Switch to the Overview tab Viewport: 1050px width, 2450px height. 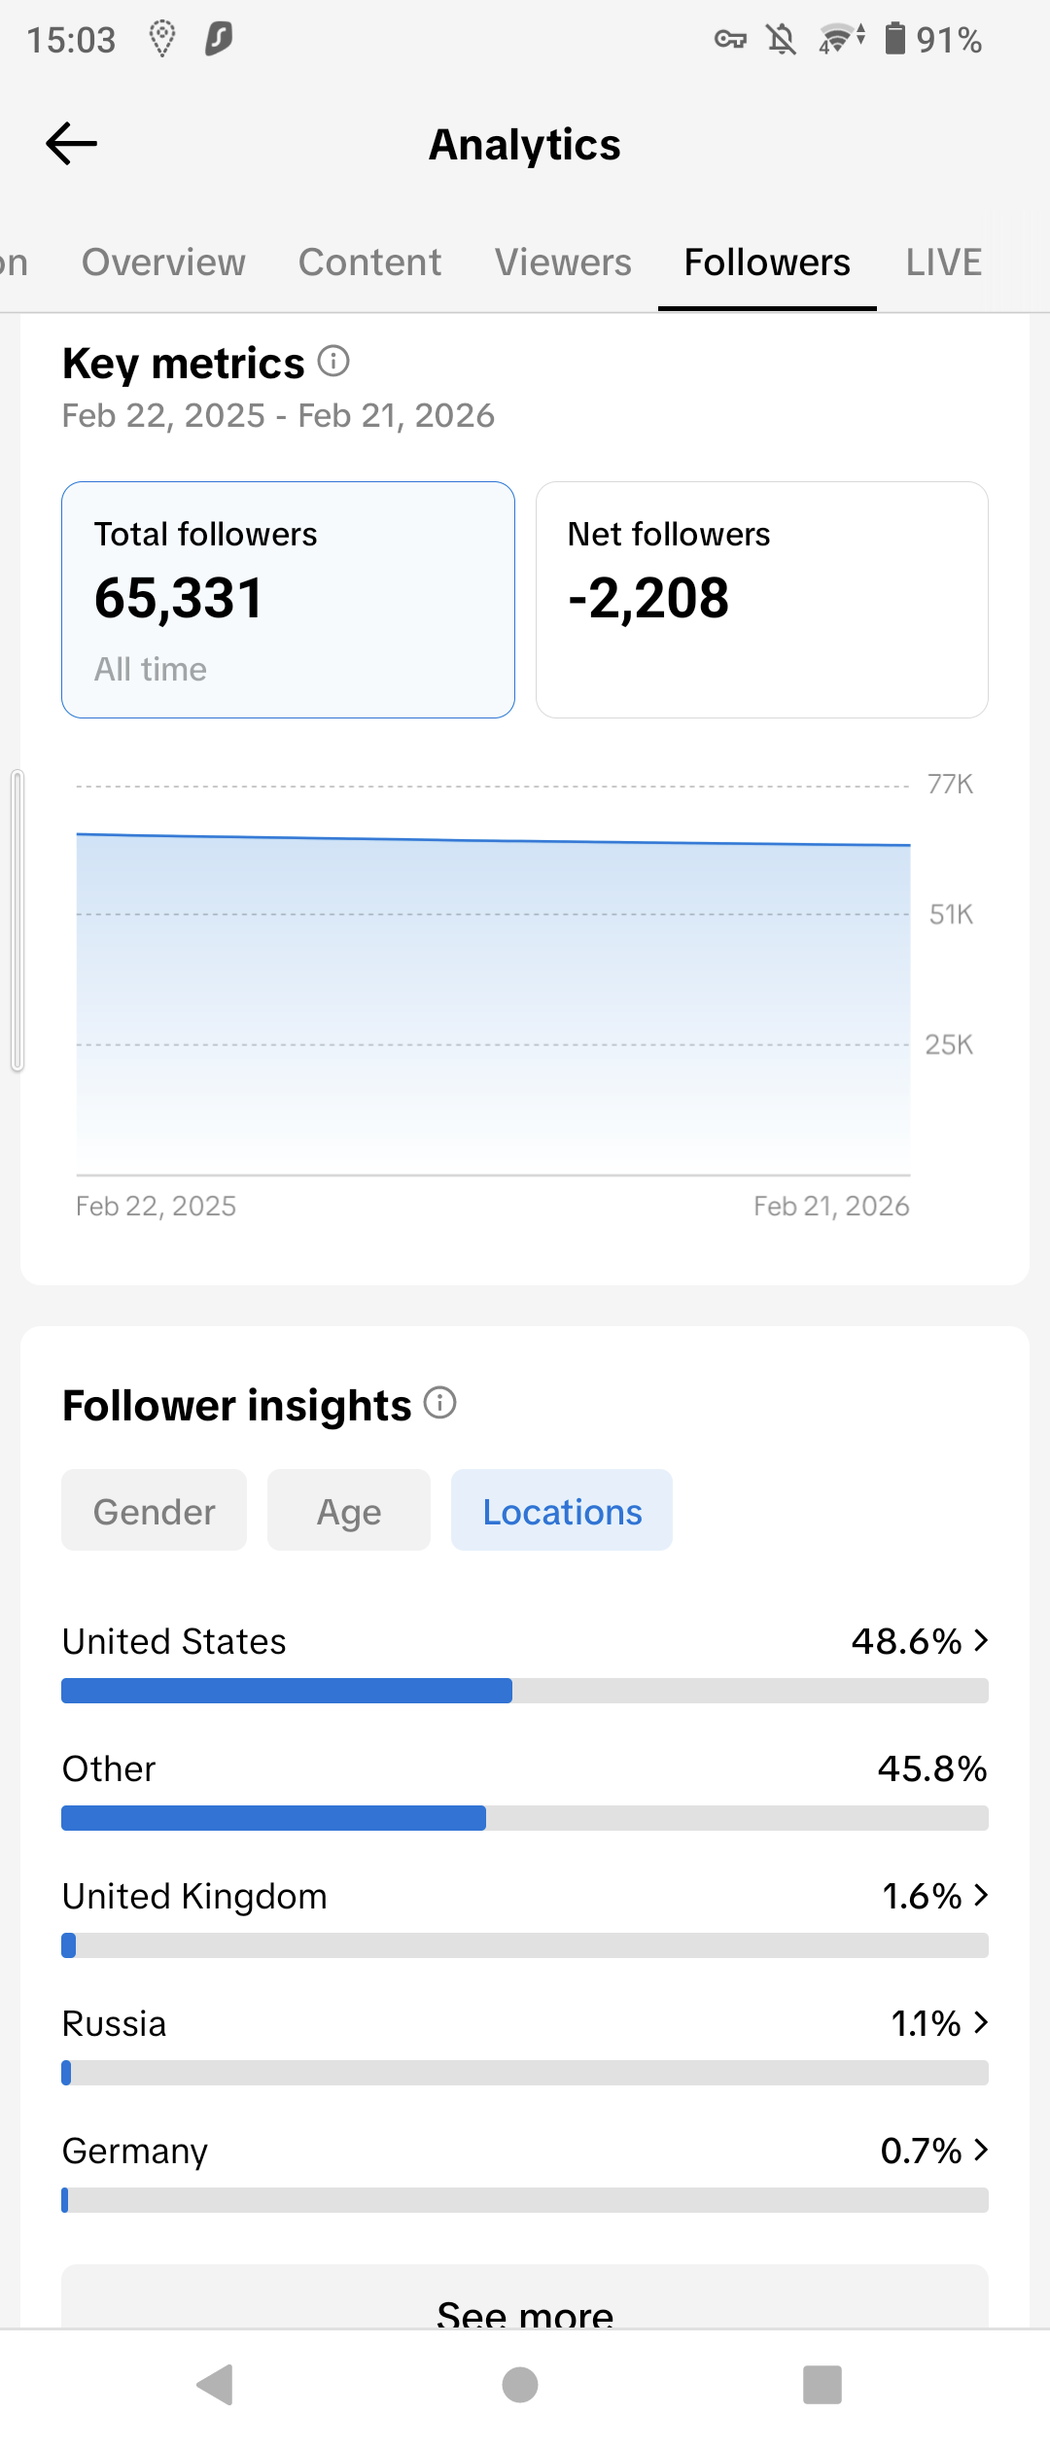(x=163, y=262)
